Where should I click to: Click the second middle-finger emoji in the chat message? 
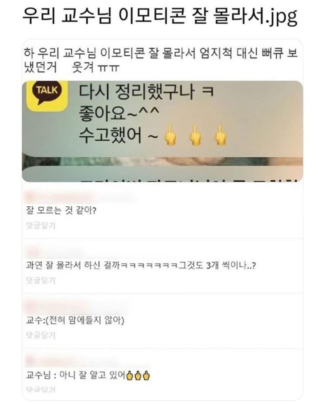click(195, 135)
